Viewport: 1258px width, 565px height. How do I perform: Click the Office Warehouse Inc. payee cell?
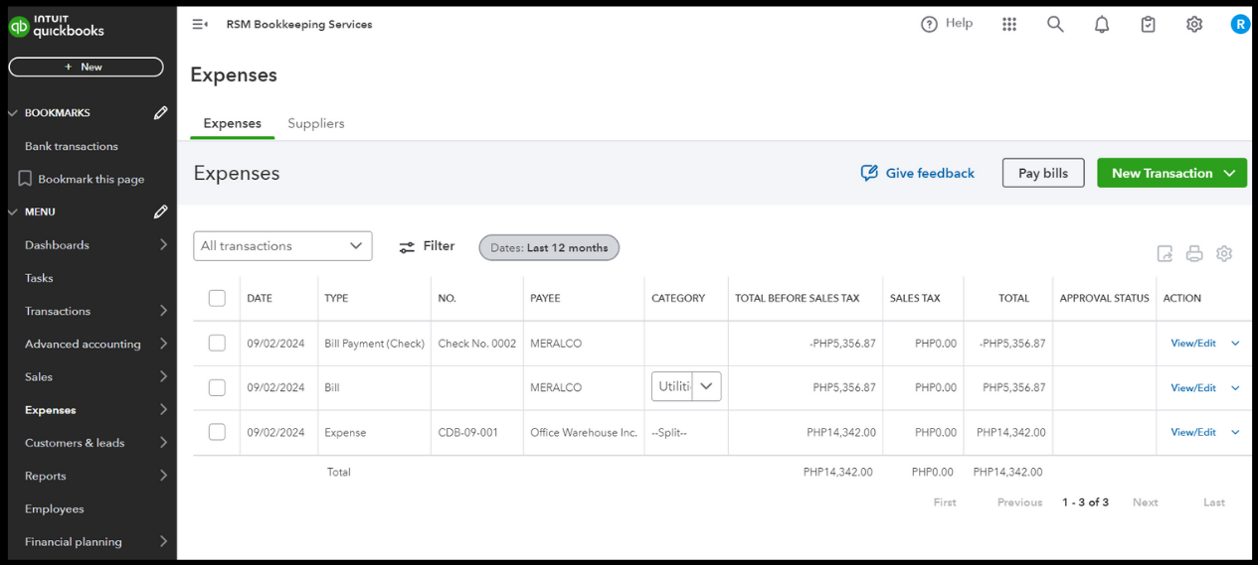584,433
